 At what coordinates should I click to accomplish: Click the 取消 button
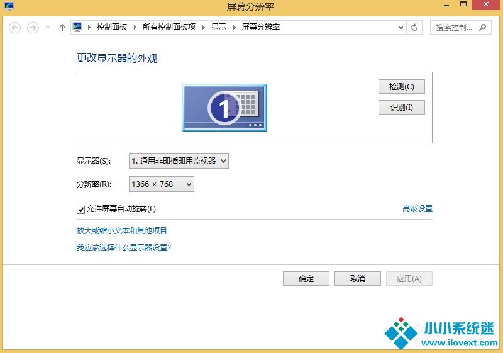click(x=358, y=279)
